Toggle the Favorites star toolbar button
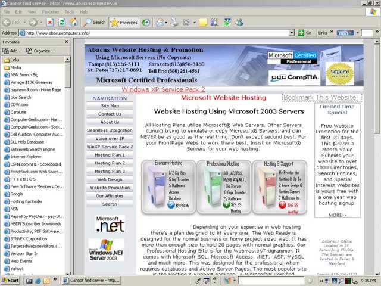 [124, 23]
